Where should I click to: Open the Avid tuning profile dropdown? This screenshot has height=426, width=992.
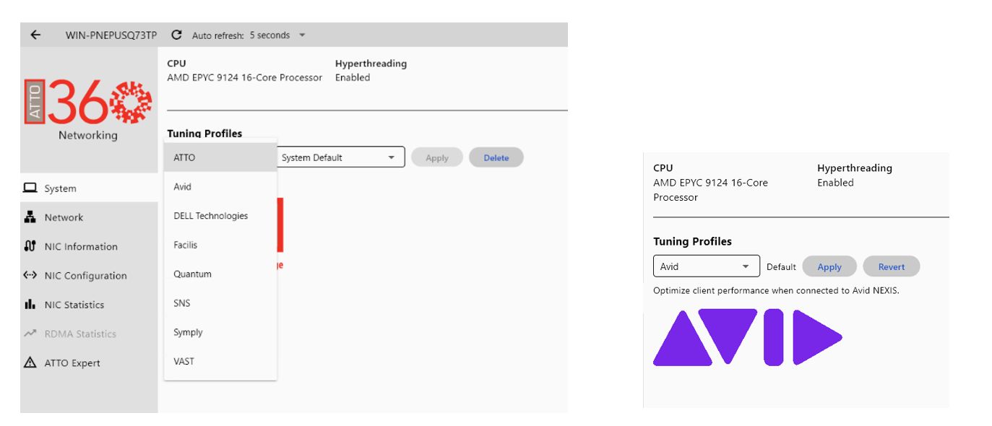[x=706, y=266]
